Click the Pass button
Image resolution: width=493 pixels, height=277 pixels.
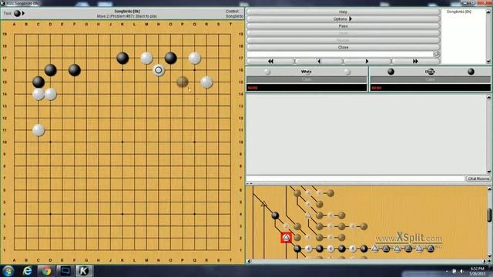point(343,26)
